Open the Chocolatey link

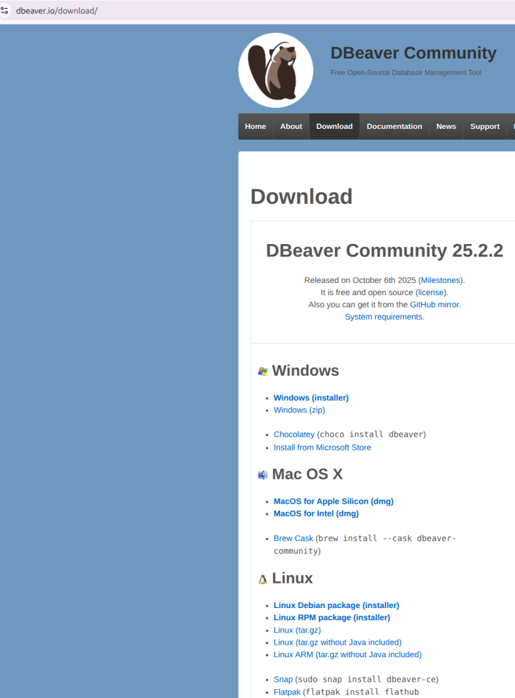pyautogui.click(x=294, y=434)
